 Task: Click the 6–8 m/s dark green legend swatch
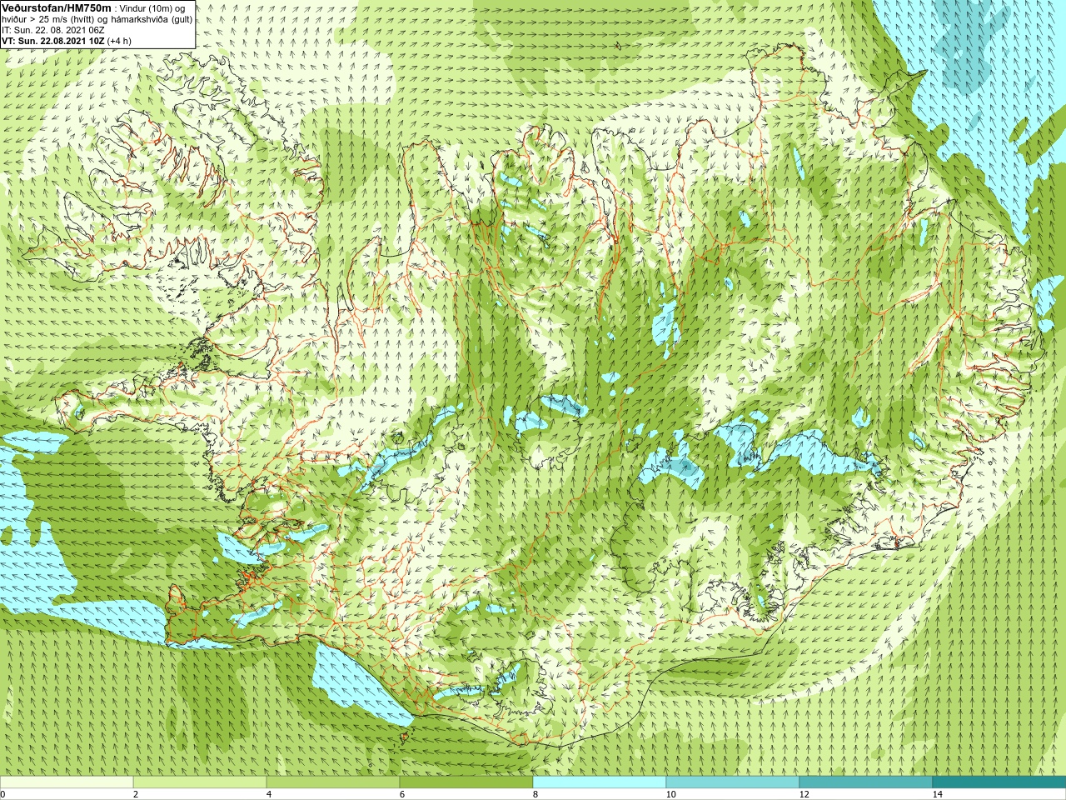tap(466, 782)
